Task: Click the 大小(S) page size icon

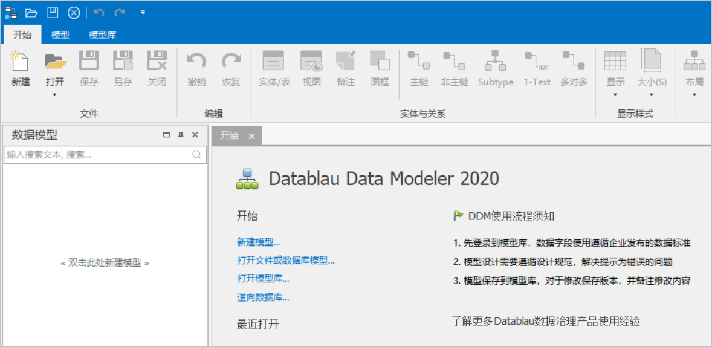Action: 651,61
